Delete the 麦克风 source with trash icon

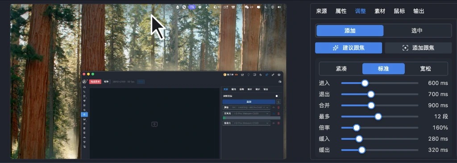tap(278, 113)
